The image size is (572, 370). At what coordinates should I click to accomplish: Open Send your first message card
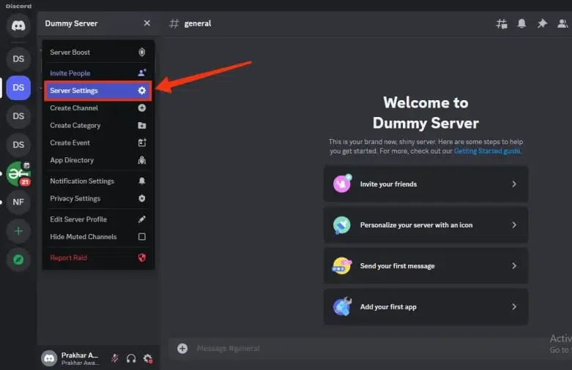pos(426,266)
